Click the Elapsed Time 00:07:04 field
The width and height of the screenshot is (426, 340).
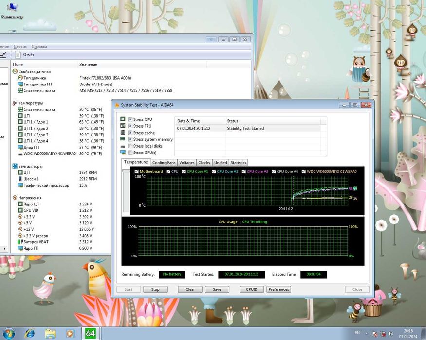pos(314,274)
